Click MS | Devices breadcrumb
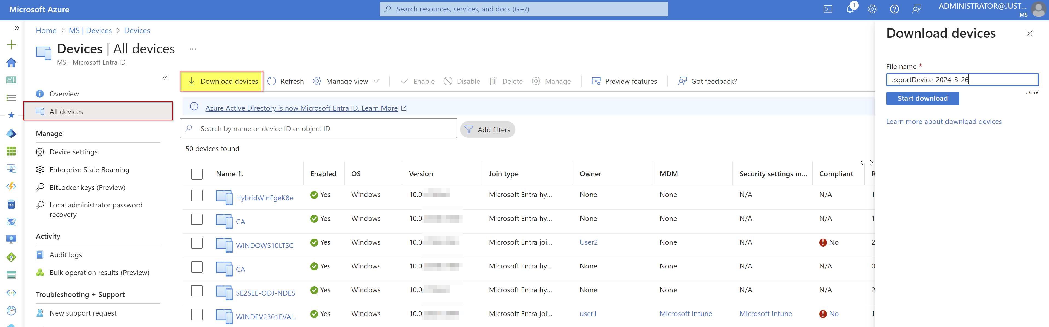 (x=90, y=30)
